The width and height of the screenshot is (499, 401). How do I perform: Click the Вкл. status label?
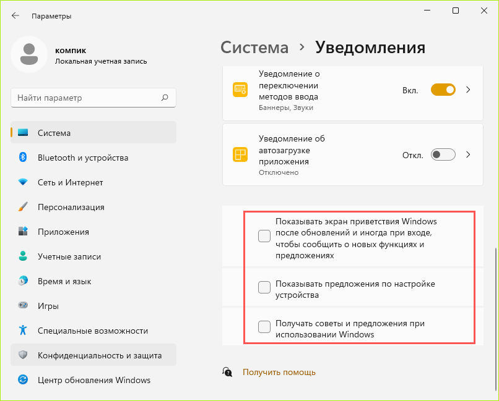pos(410,90)
